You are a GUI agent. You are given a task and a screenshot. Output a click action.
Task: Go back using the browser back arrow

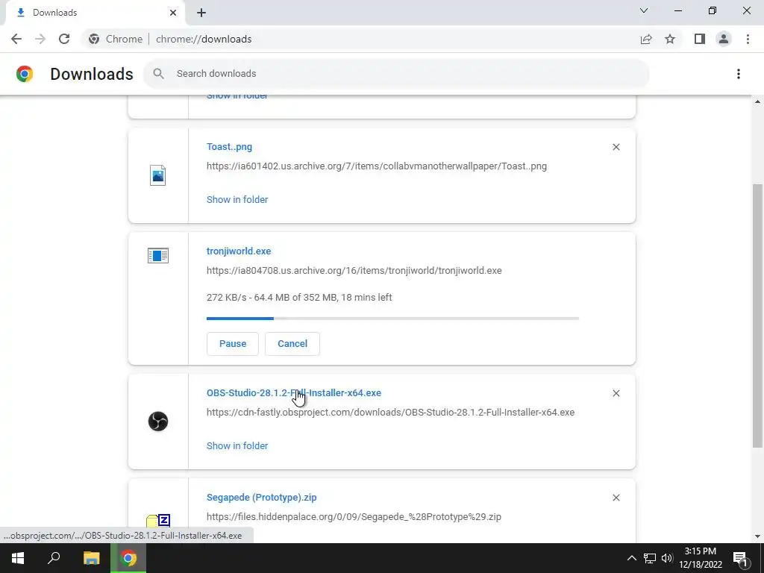click(16, 39)
